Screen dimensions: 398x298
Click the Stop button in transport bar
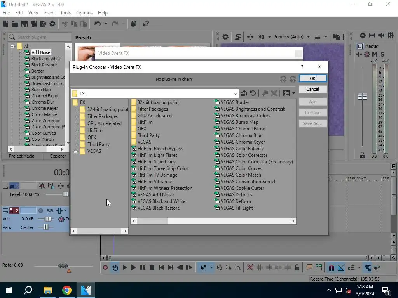click(x=152, y=267)
